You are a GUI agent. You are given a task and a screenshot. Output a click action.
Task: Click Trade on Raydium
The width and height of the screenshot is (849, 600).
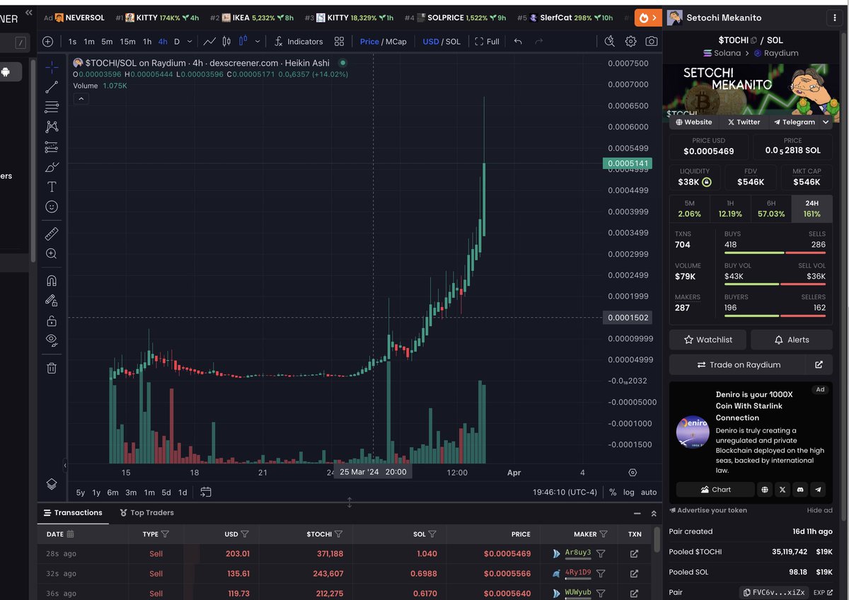(x=737, y=364)
